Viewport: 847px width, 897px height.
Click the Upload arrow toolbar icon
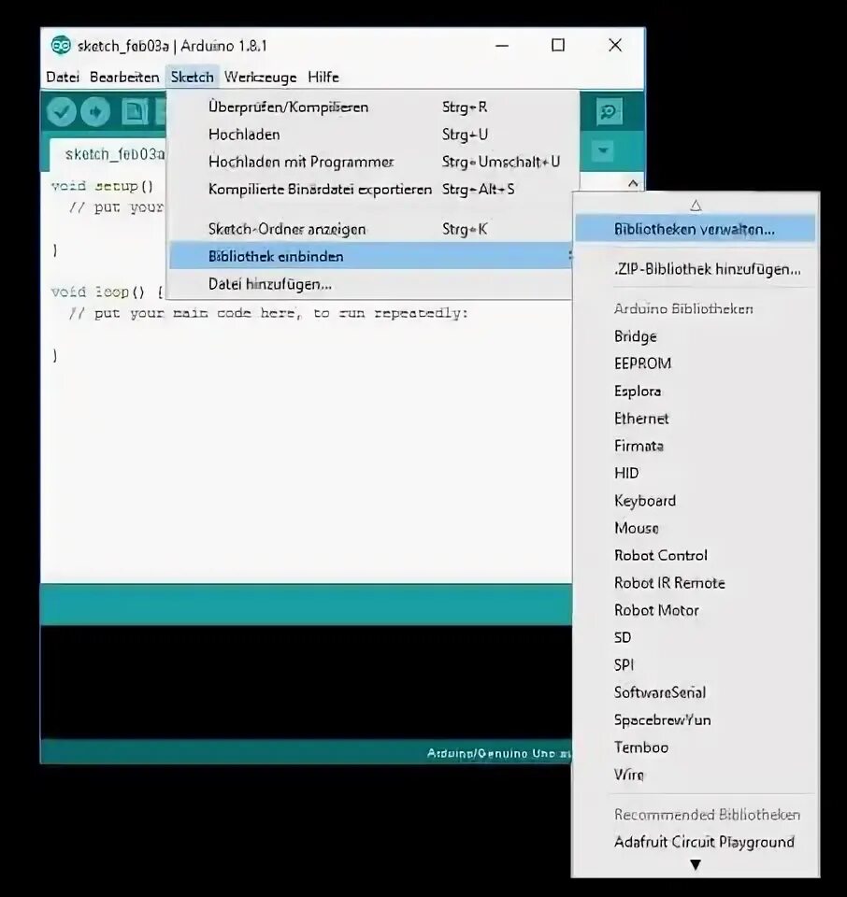click(95, 111)
